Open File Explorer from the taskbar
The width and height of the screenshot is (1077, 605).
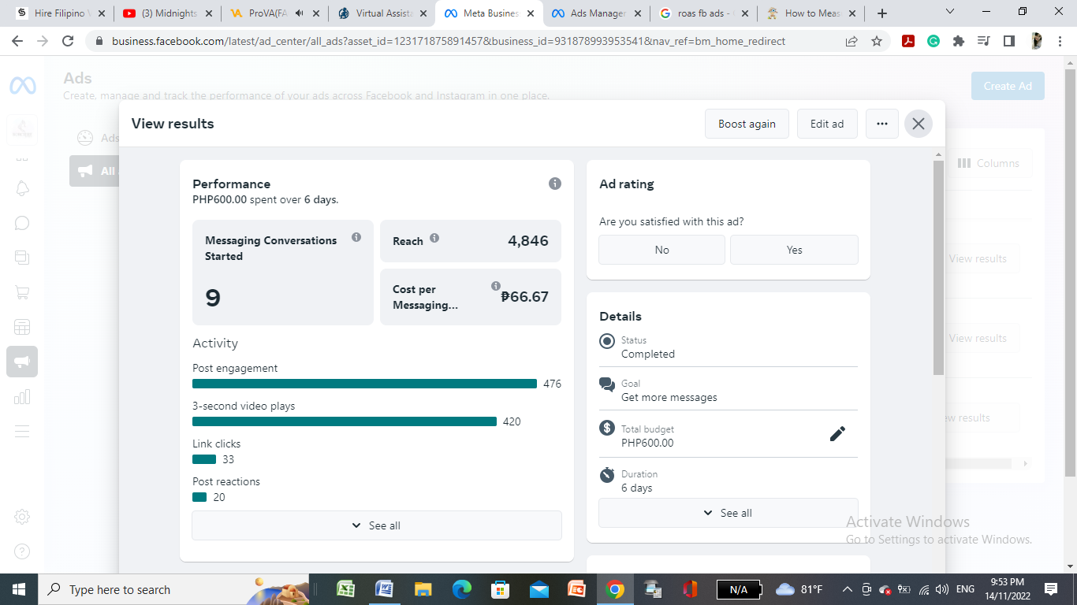423,589
